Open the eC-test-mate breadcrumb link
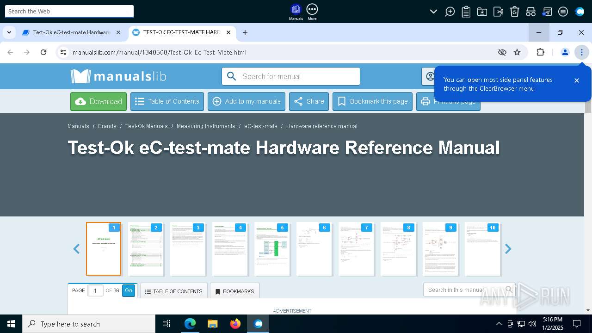Screen dimensions: 592x333 pos(261,126)
